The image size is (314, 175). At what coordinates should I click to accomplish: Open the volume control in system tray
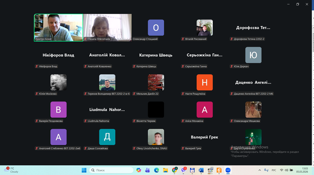pyautogui.click(x=287, y=170)
